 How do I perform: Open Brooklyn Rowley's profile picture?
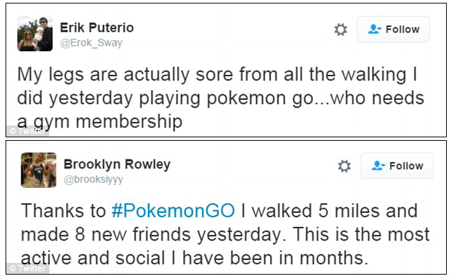click(38, 170)
